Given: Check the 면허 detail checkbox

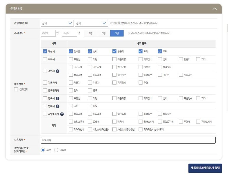Looking at the screenshot, I should (x=71, y=90).
